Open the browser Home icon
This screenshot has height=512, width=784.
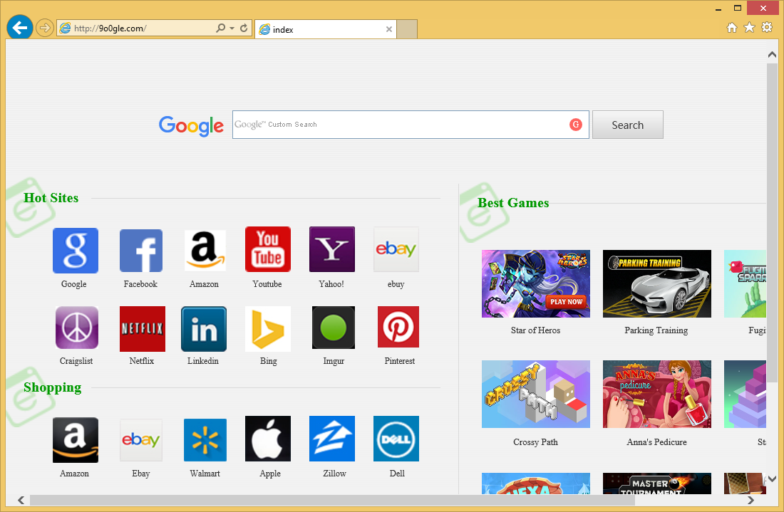[x=731, y=28]
